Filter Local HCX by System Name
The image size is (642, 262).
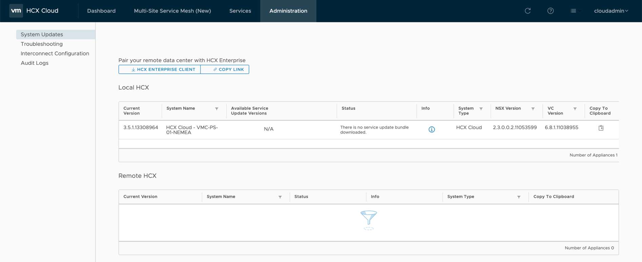click(216, 109)
